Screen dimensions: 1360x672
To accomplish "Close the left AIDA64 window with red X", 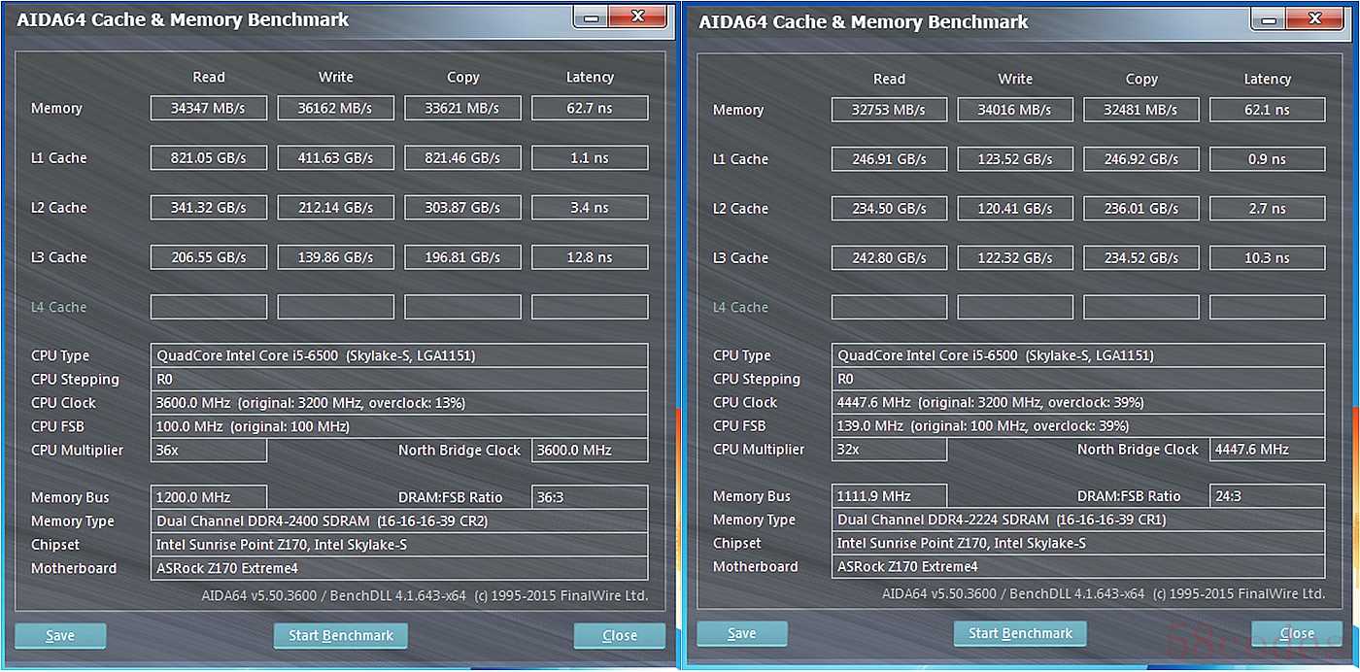I will click(x=638, y=16).
